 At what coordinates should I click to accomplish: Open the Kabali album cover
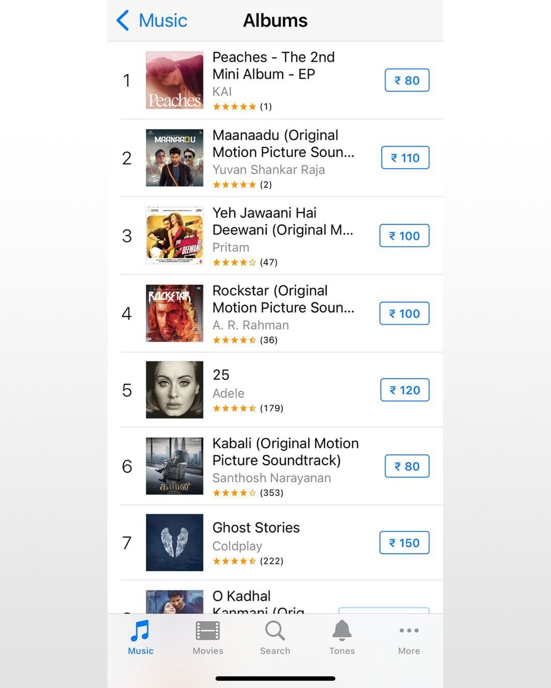[174, 466]
